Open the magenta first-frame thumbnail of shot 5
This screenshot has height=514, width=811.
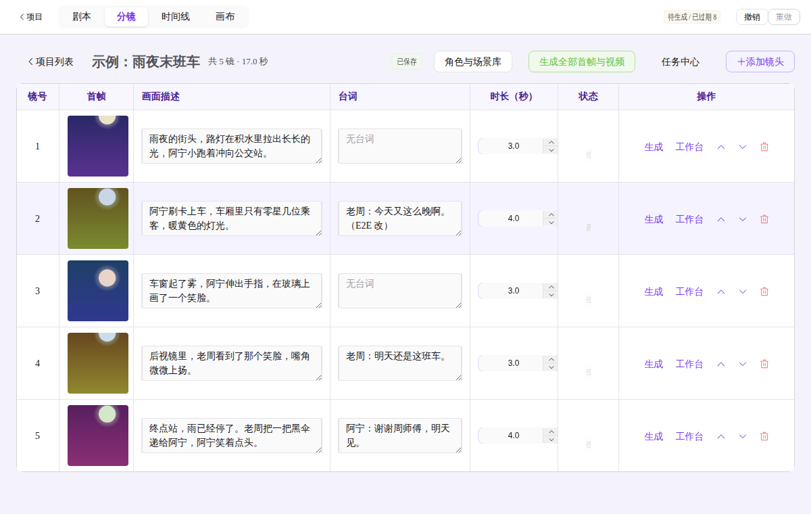click(x=98, y=436)
